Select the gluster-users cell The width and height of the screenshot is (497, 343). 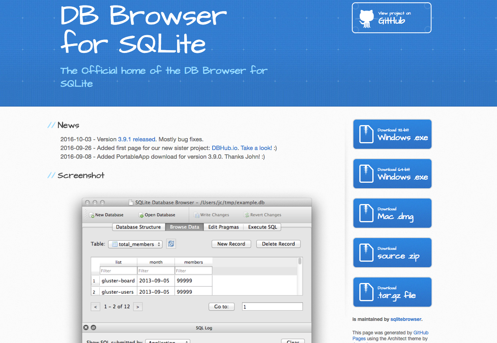[118, 291]
